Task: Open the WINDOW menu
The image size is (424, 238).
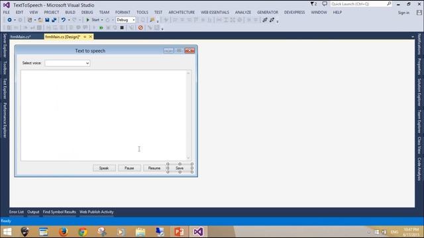Action: [319, 13]
